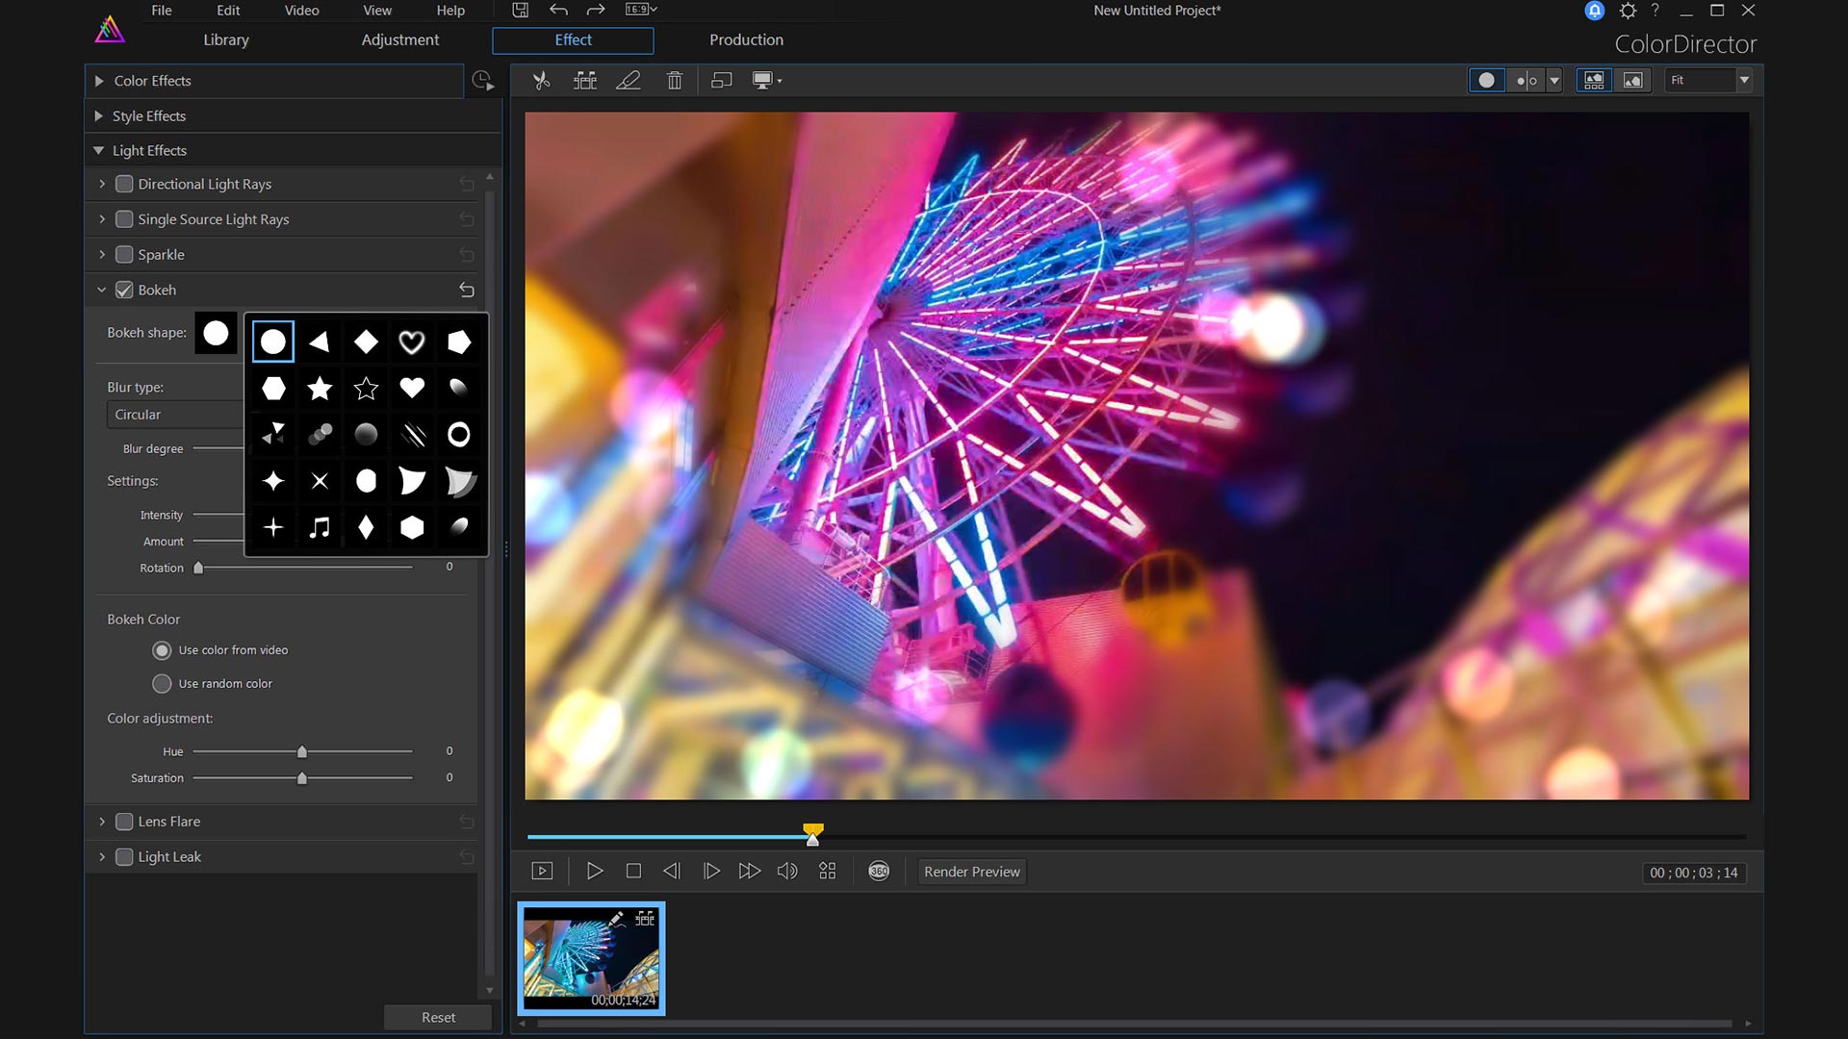Open the Fit zoom dropdown
This screenshot has height=1039, width=1848.
(x=1743, y=81)
